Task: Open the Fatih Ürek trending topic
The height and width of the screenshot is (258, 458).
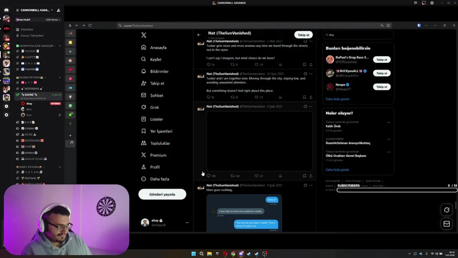Action: point(333,126)
